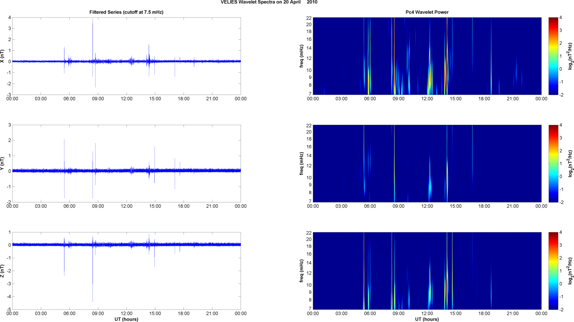Click the 18:00 tick under the top spectrogram
Image resolution: width=574 pixels, height=322 pixels.
[x=484, y=99]
